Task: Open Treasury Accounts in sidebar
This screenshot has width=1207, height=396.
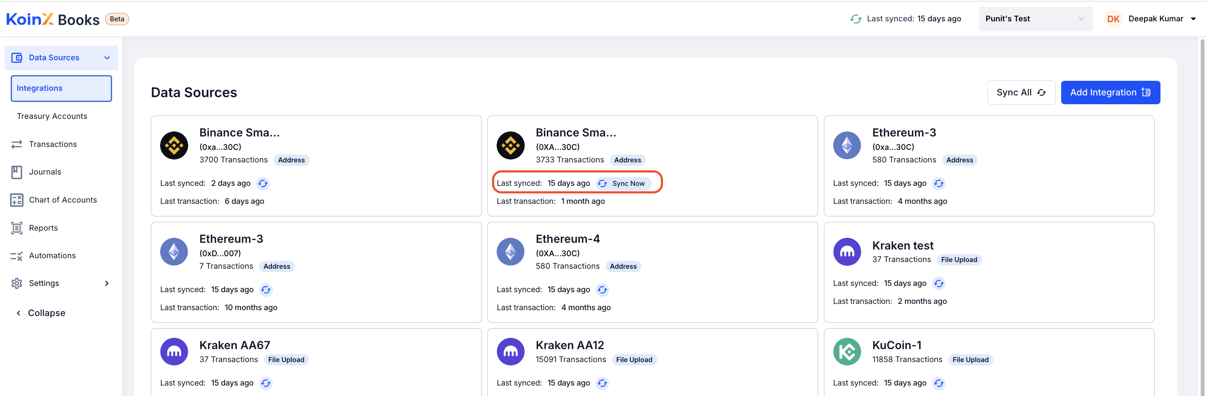Action: (x=52, y=116)
